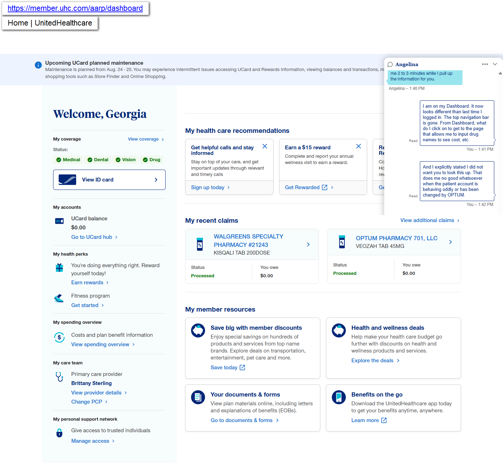Click the Optum Pharmacy prescription bottle icon
Viewport: 503px width, 463px height.
pos(342,242)
